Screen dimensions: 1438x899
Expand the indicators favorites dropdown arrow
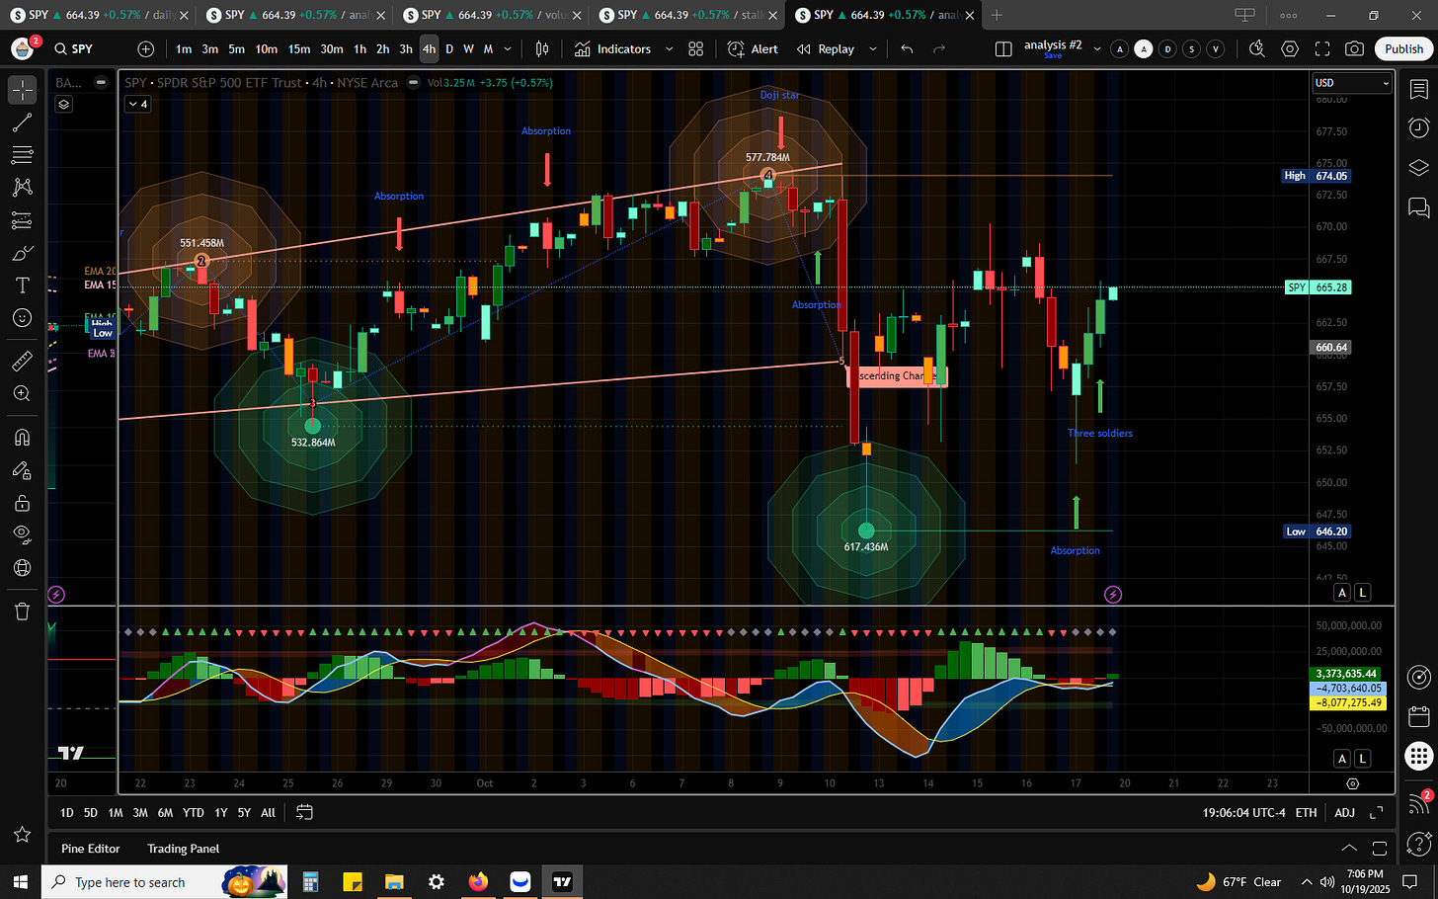(669, 48)
